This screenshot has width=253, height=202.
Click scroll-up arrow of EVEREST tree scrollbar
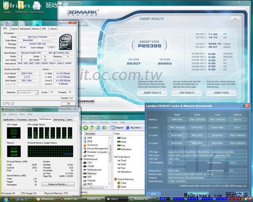(x=110, y=138)
